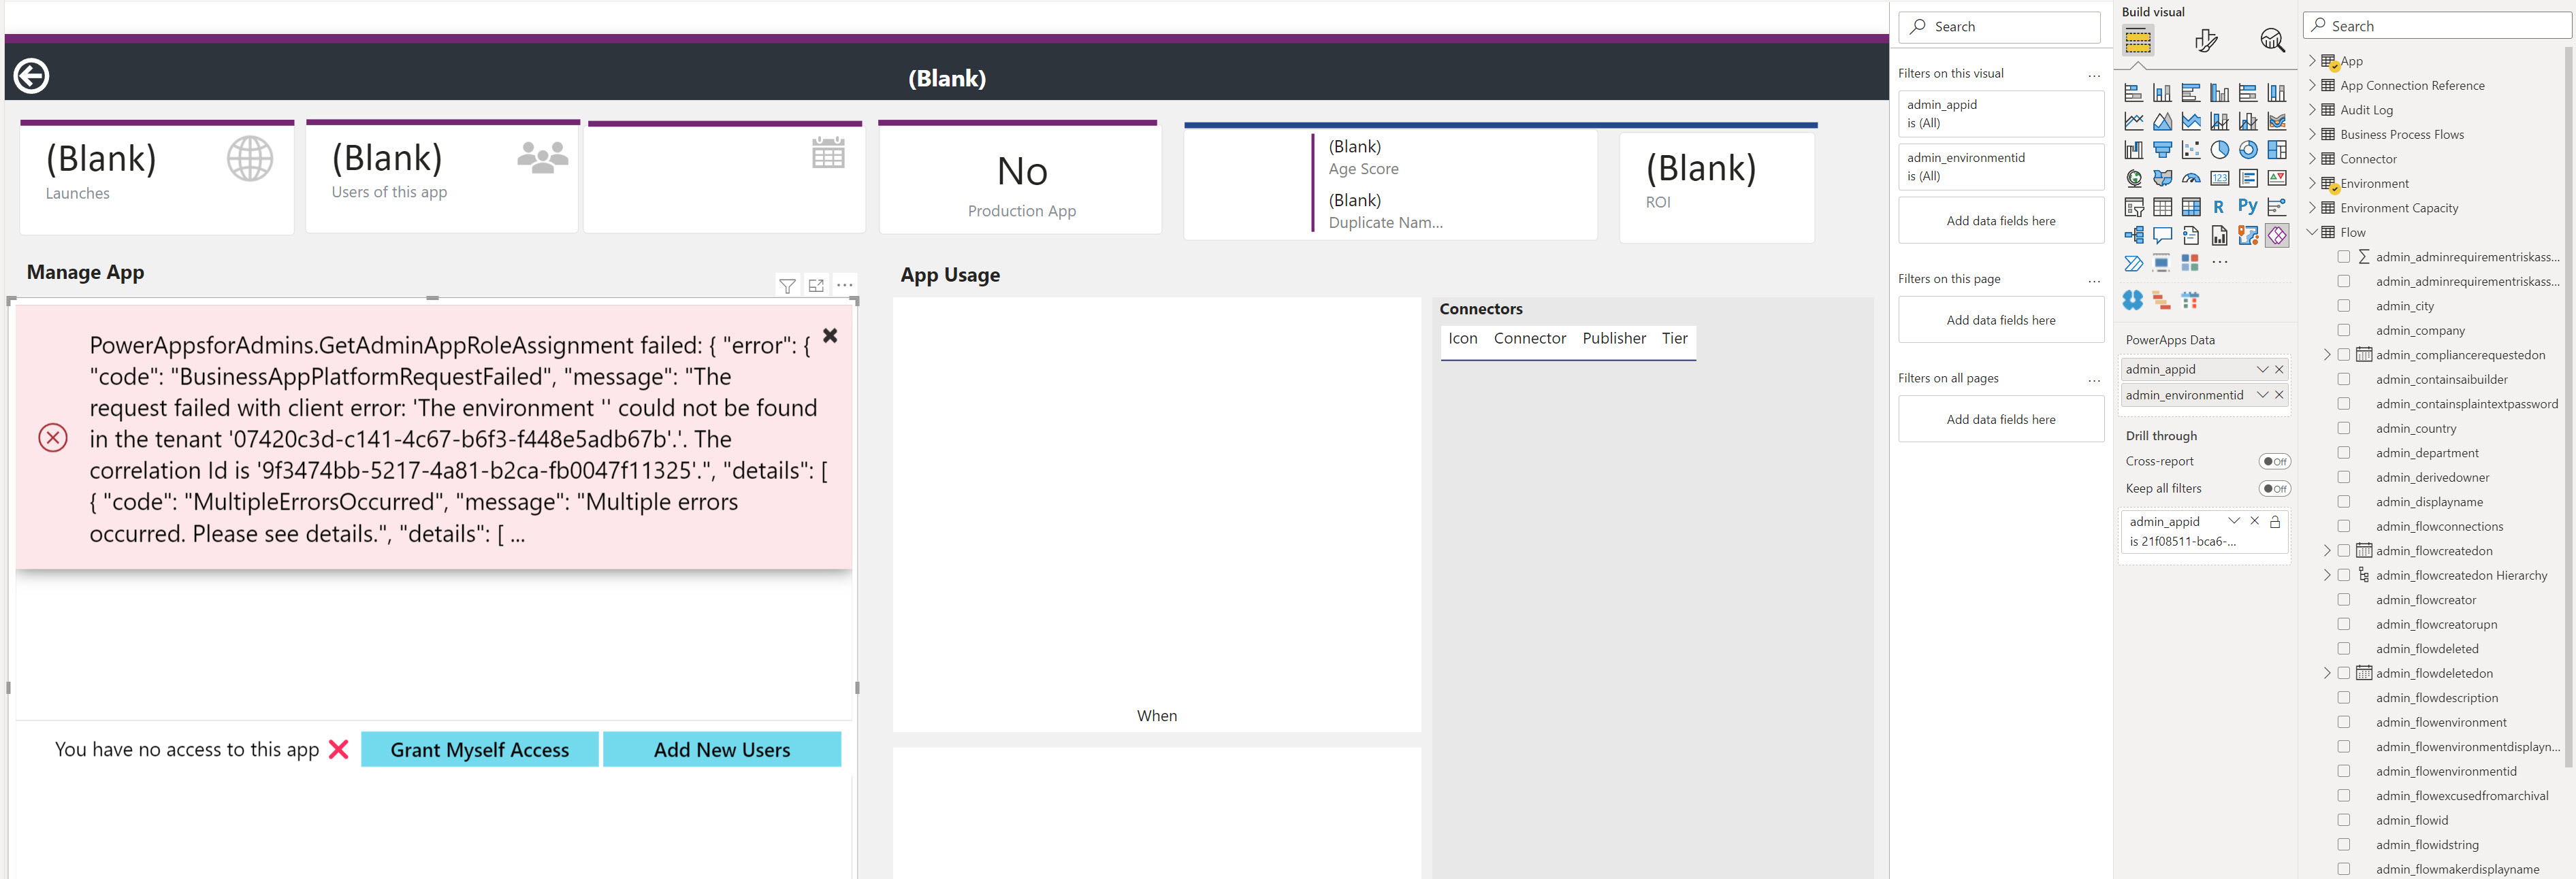Select the donut chart visual icon
2576x879 pixels.
[2248, 149]
